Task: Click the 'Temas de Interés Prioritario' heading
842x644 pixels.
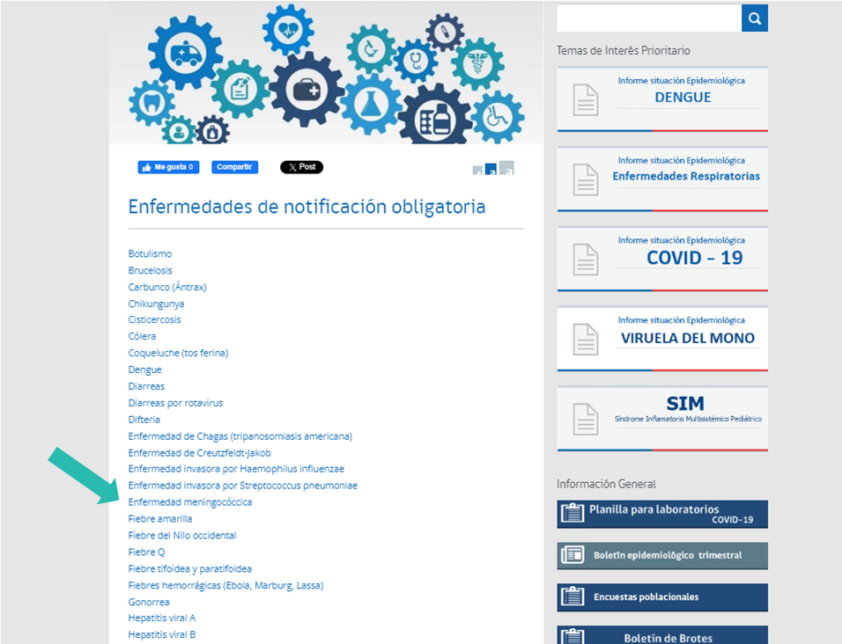Action: [624, 50]
